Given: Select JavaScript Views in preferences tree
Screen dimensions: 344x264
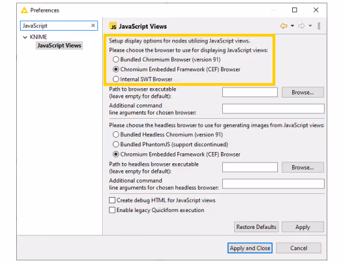Looking at the screenshot, I should click(x=59, y=46).
